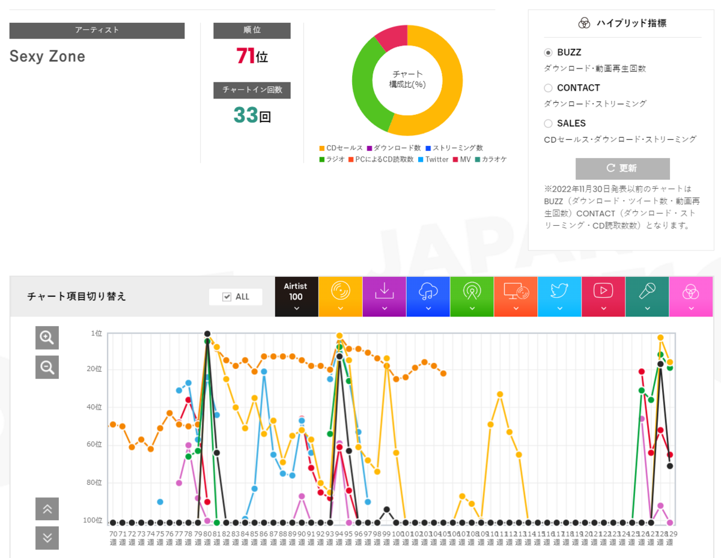Click the CDセールス・ダウンロード・ストリーミング description under SALES
Viewport: 721px width, 558px height.
pos(620,139)
